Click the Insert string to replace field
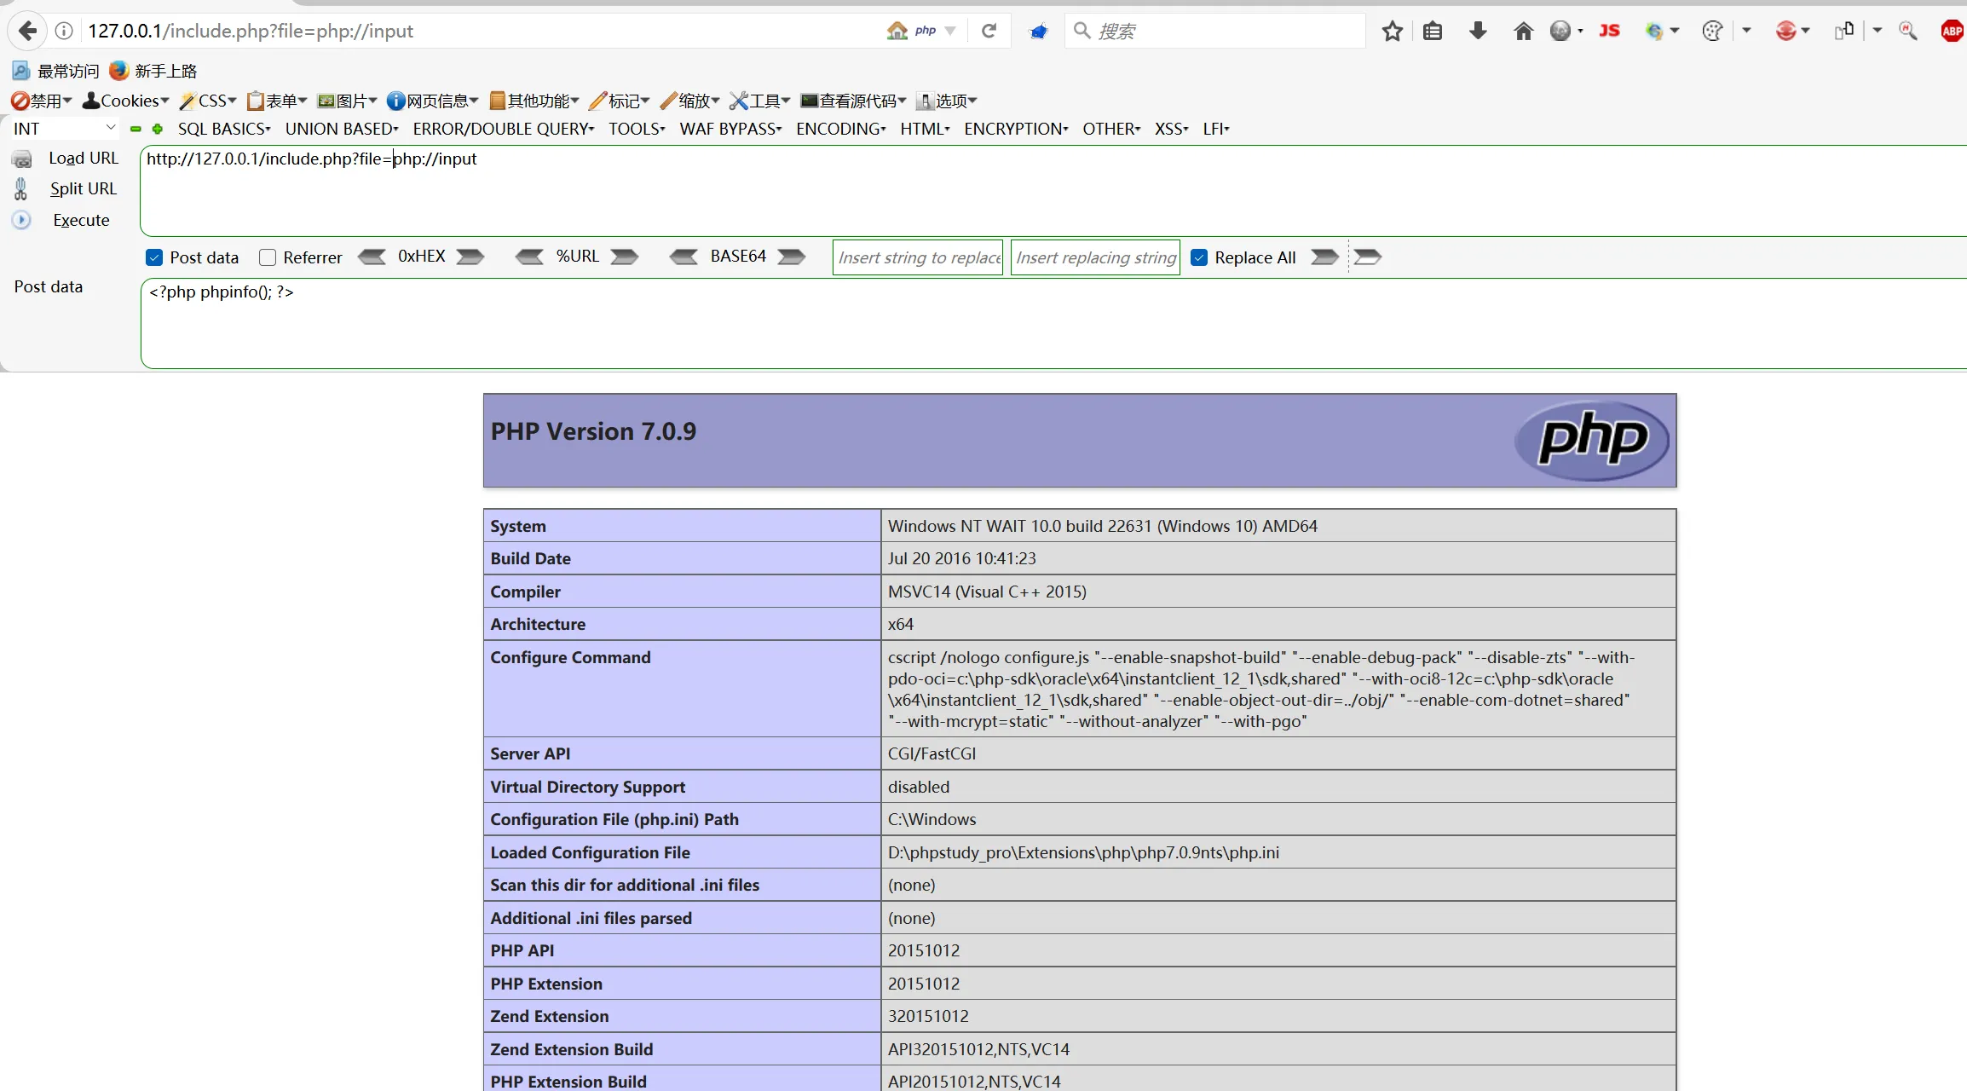Image resolution: width=1967 pixels, height=1091 pixels. pyautogui.click(x=918, y=257)
